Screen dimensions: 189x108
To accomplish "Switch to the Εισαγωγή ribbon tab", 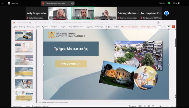I will 30,27.
